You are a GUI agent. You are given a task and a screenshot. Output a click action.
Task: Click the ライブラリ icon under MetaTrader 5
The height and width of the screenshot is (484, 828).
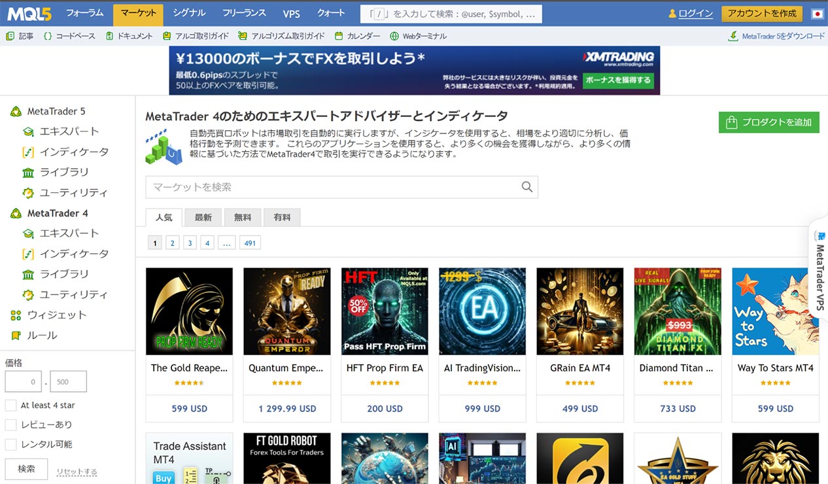(28, 172)
